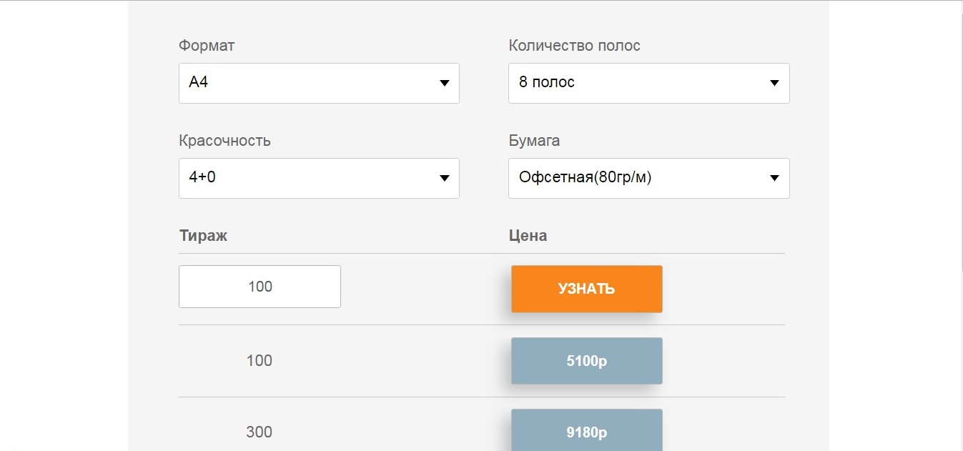Click the Формат field label
This screenshot has height=451, width=963.
207,46
